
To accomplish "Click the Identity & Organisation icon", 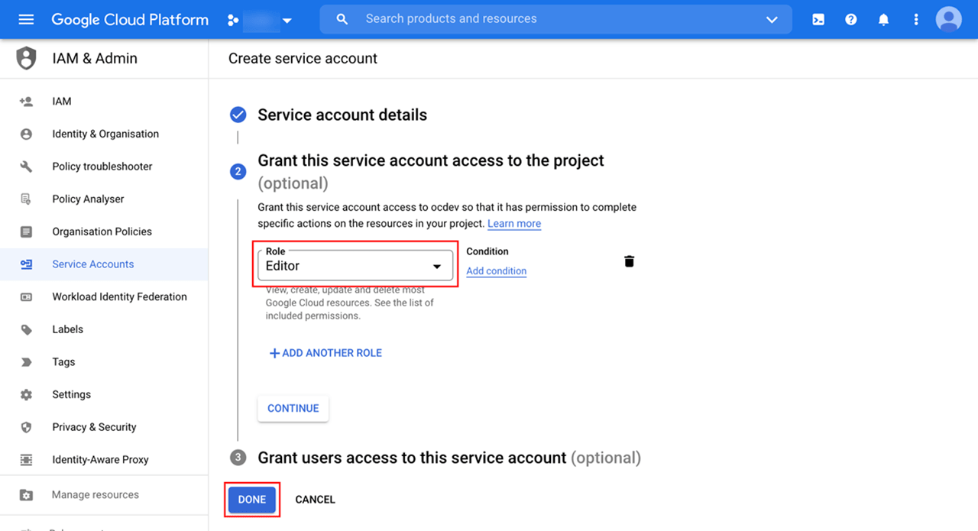I will pyautogui.click(x=26, y=134).
